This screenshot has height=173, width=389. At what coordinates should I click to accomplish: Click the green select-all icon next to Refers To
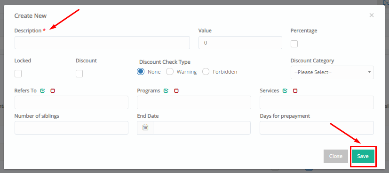click(x=42, y=90)
